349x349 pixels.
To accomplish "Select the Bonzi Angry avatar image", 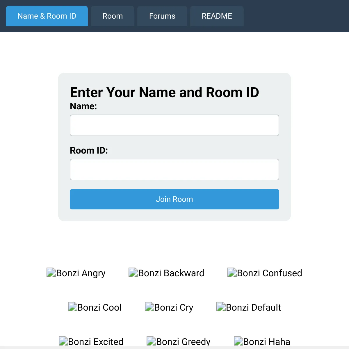I will coord(76,273).
